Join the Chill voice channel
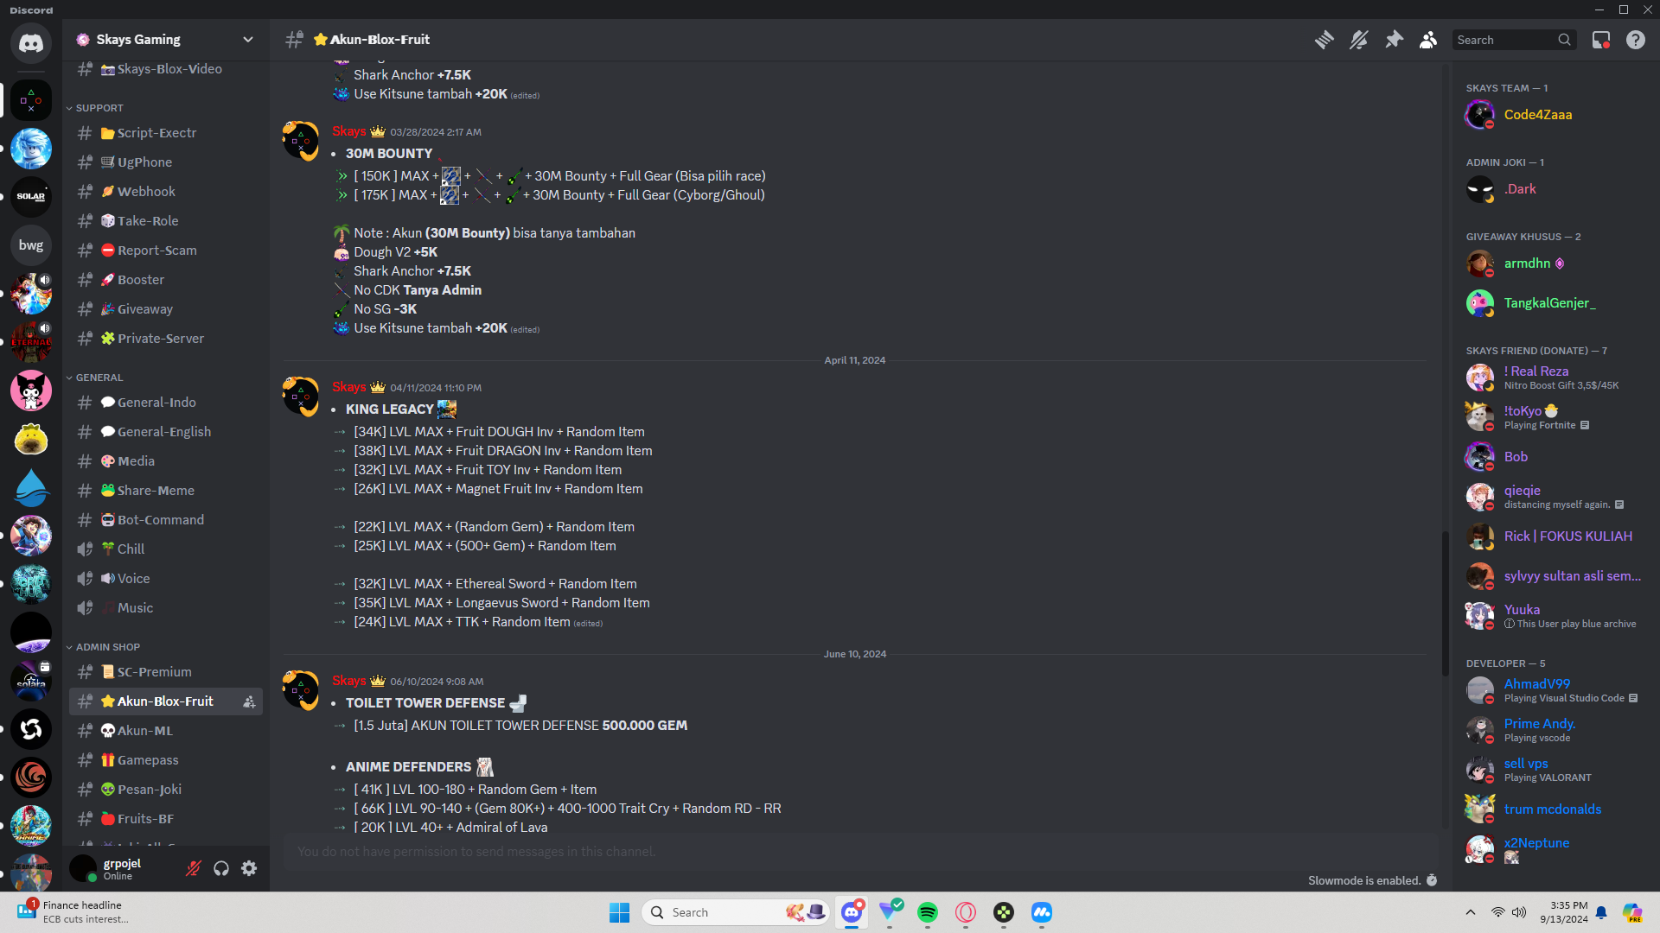Screen dimensions: 1660x933 [166, 549]
